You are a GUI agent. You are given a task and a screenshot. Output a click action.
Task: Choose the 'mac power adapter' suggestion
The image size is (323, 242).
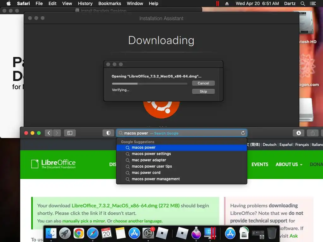[x=181, y=160]
